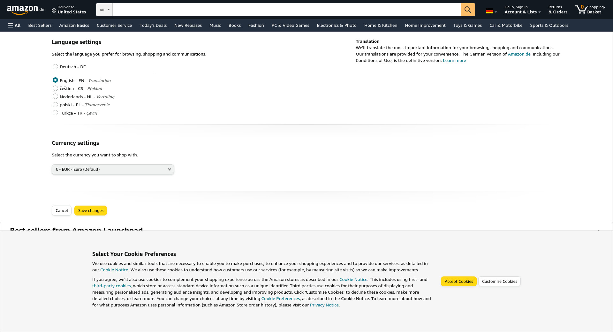Click the orange search magnifier button
Screen dimensions: 613x332
[x=467, y=10]
